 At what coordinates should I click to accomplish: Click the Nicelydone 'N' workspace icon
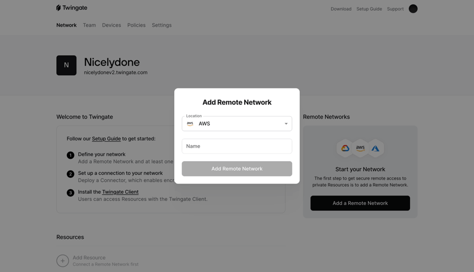(66, 65)
